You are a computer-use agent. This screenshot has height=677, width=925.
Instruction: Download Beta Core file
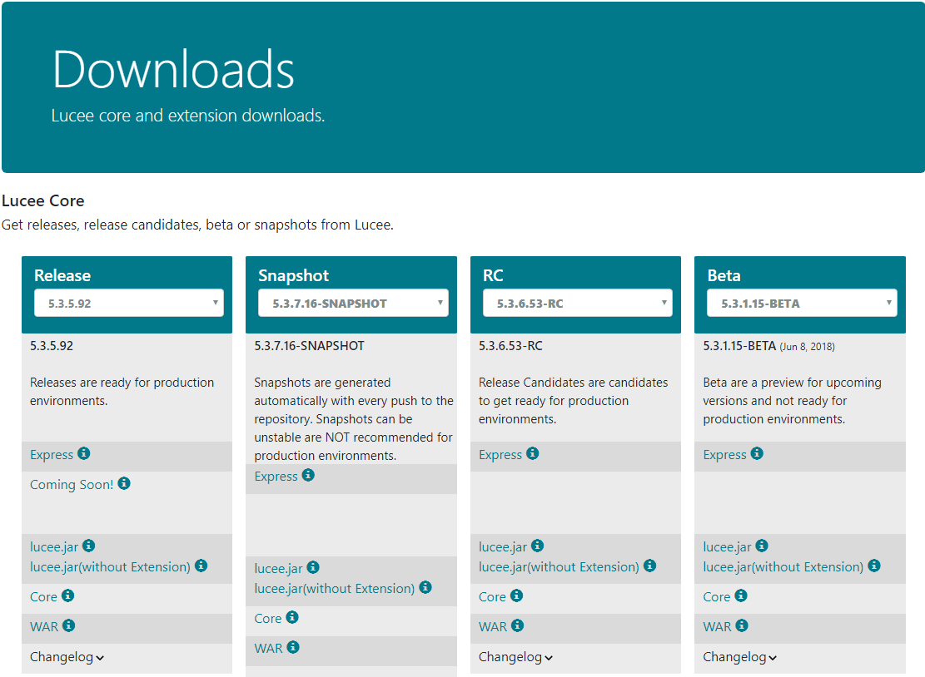(717, 597)
